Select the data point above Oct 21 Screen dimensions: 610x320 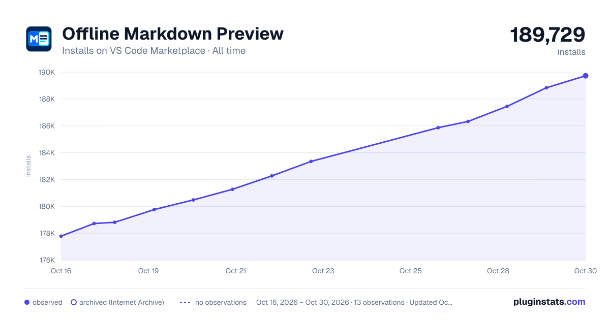click(x=232, y=189)
